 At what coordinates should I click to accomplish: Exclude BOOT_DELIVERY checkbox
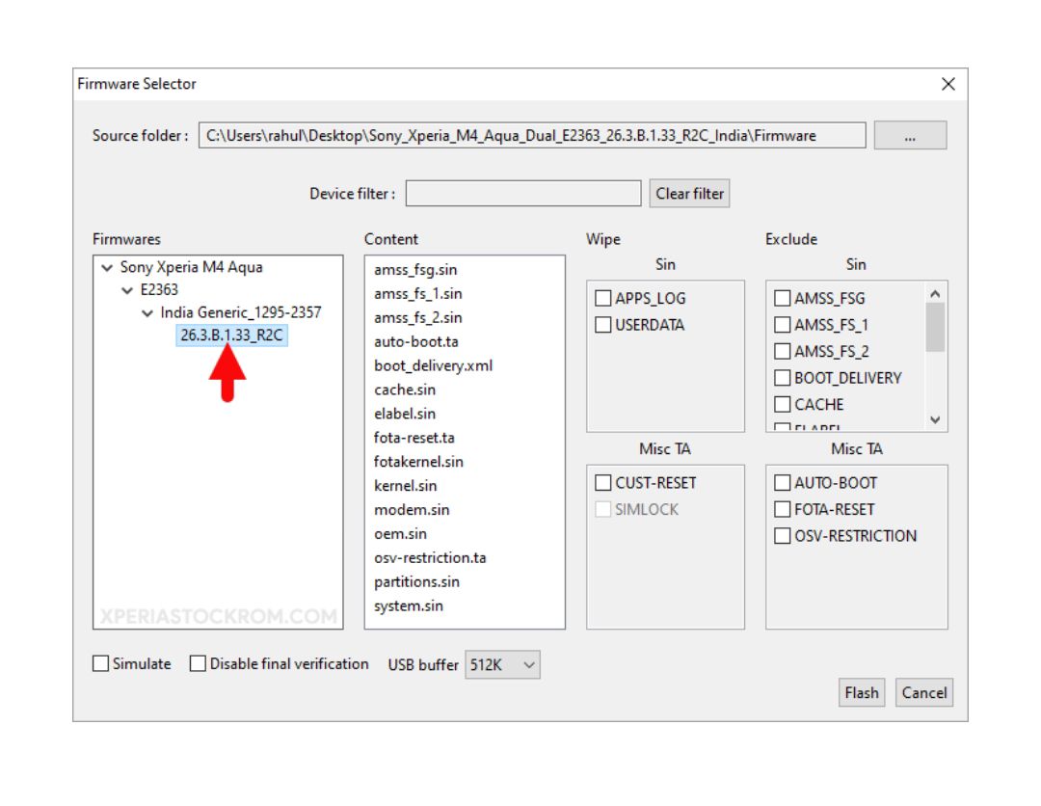(783, 378)
